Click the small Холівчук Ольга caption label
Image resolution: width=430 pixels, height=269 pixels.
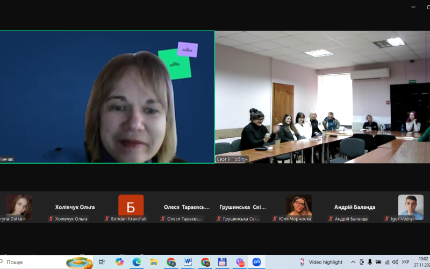coord(71,219)
